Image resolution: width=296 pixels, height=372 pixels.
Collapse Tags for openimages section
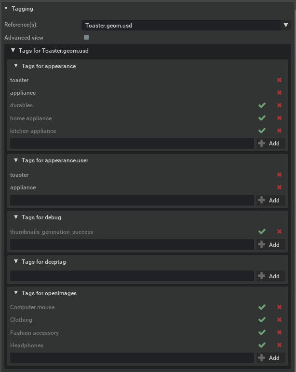pos(16,293)
